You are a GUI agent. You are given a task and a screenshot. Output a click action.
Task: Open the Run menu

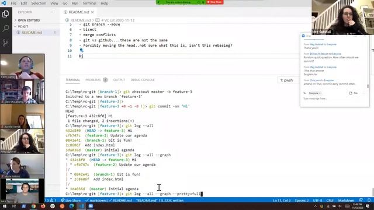[x=75, y=3]
